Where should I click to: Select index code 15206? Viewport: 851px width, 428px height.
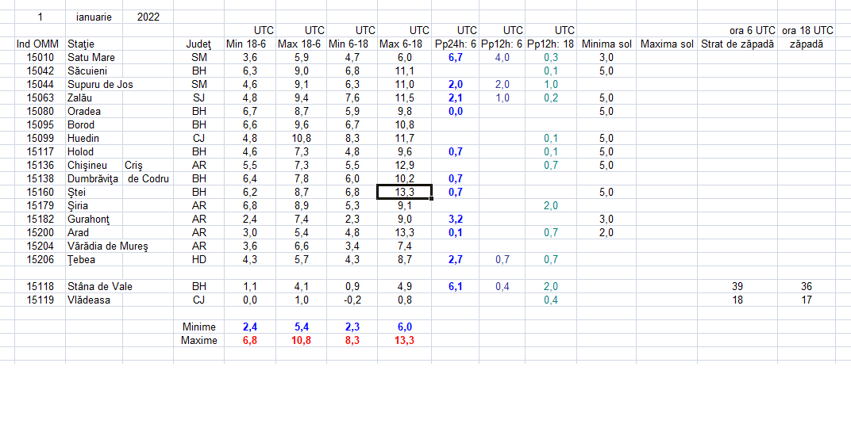pos(40,259)
